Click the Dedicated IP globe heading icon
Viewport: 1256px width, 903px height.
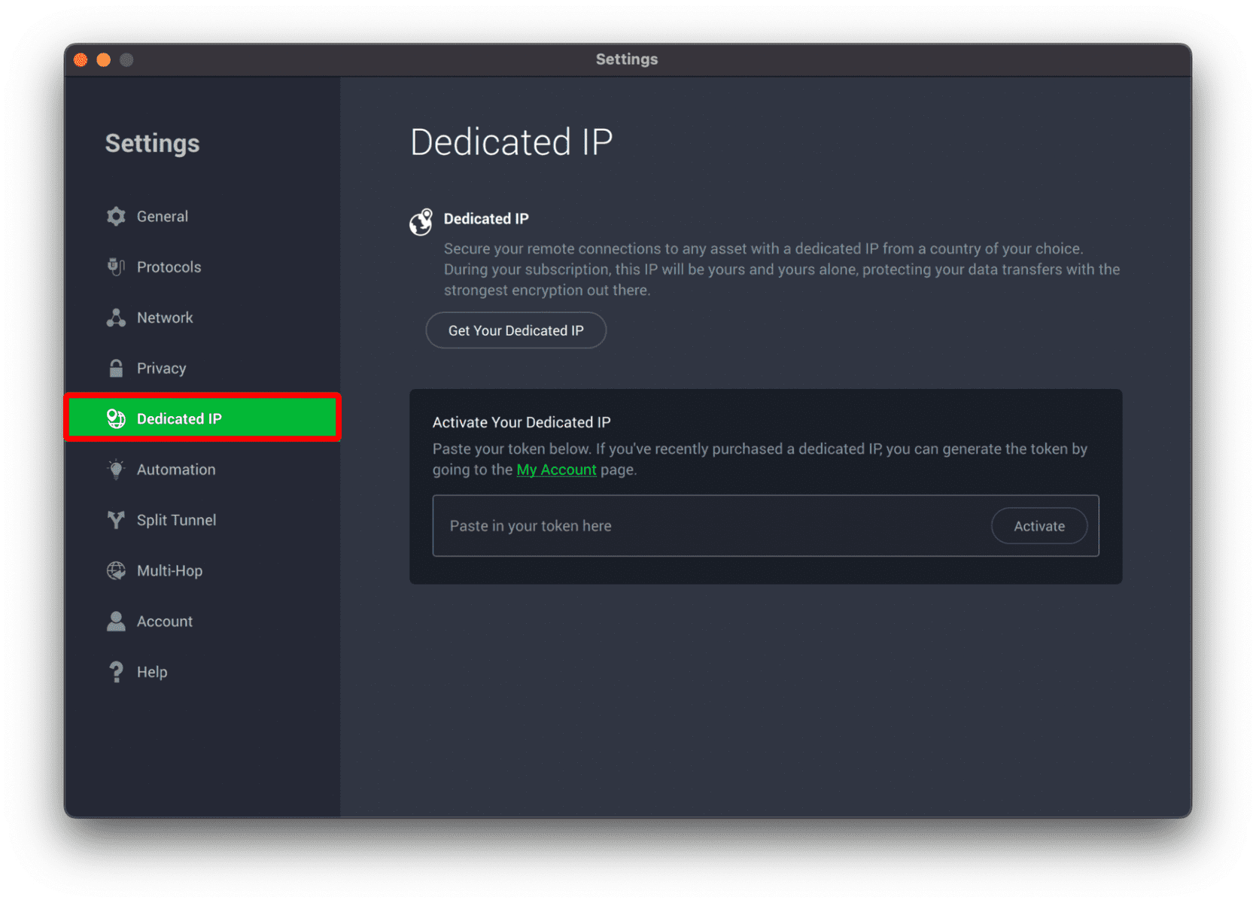[421, 222]
